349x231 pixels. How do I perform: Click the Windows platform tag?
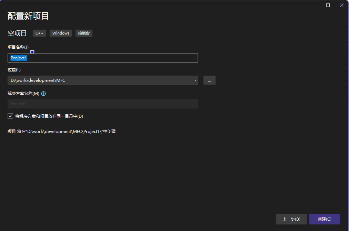[61, 33]
